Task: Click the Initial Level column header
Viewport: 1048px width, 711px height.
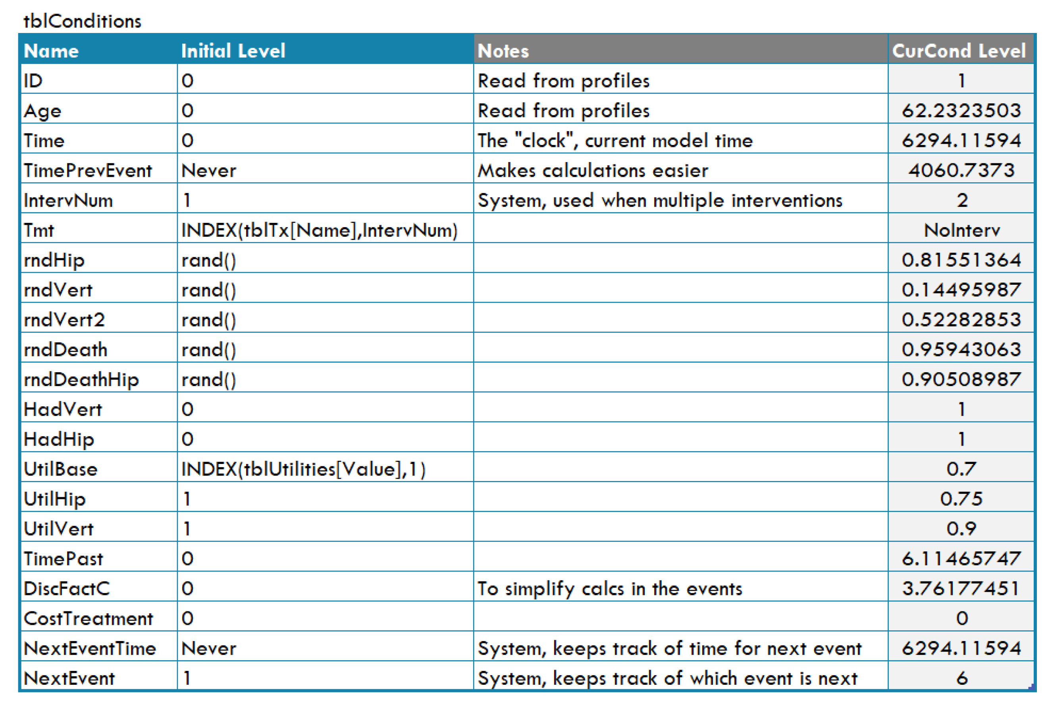Action: (233, 50)
